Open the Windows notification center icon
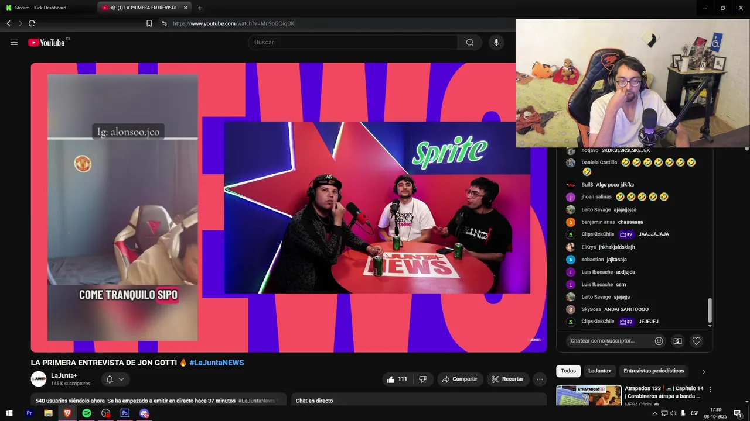 [737, 413]
